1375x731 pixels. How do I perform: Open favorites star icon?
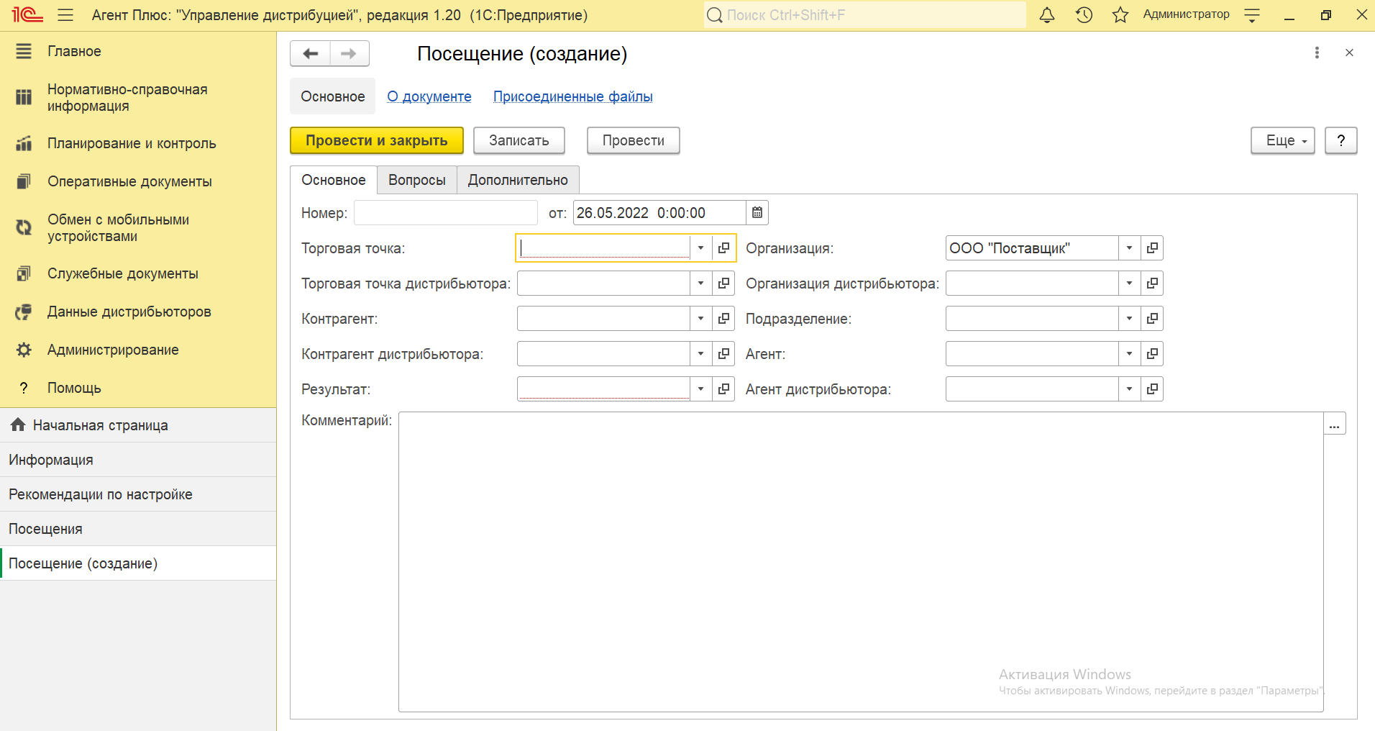tap(1120, 15)
